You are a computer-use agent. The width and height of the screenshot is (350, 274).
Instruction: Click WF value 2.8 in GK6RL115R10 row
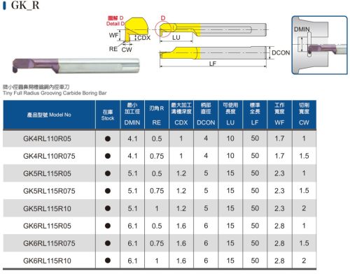click(x=279, y=261)
